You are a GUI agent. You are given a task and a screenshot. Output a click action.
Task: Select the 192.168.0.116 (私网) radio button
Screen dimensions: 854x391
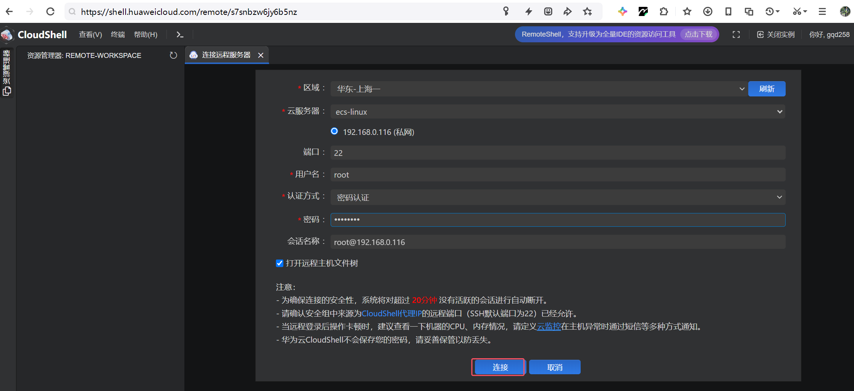click(x=334, y=131)
